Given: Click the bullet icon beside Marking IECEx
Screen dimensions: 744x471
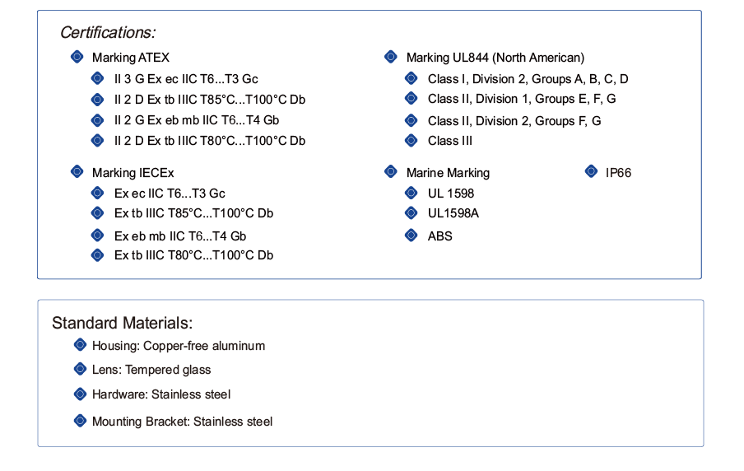Looking at the screenshot, I should [x=77, y=171].
